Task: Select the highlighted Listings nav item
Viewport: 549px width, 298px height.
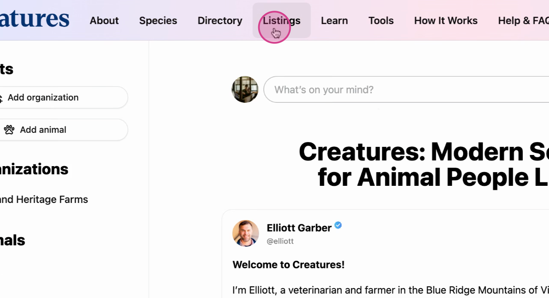Action: coord(281,21)
